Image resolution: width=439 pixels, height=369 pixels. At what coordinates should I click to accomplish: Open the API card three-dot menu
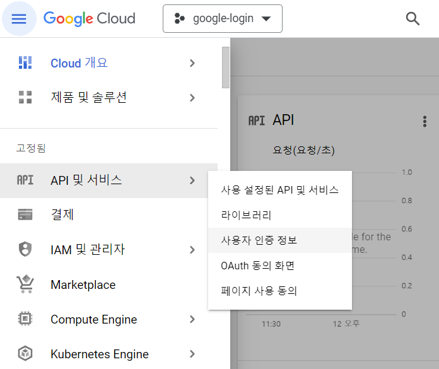424,121
